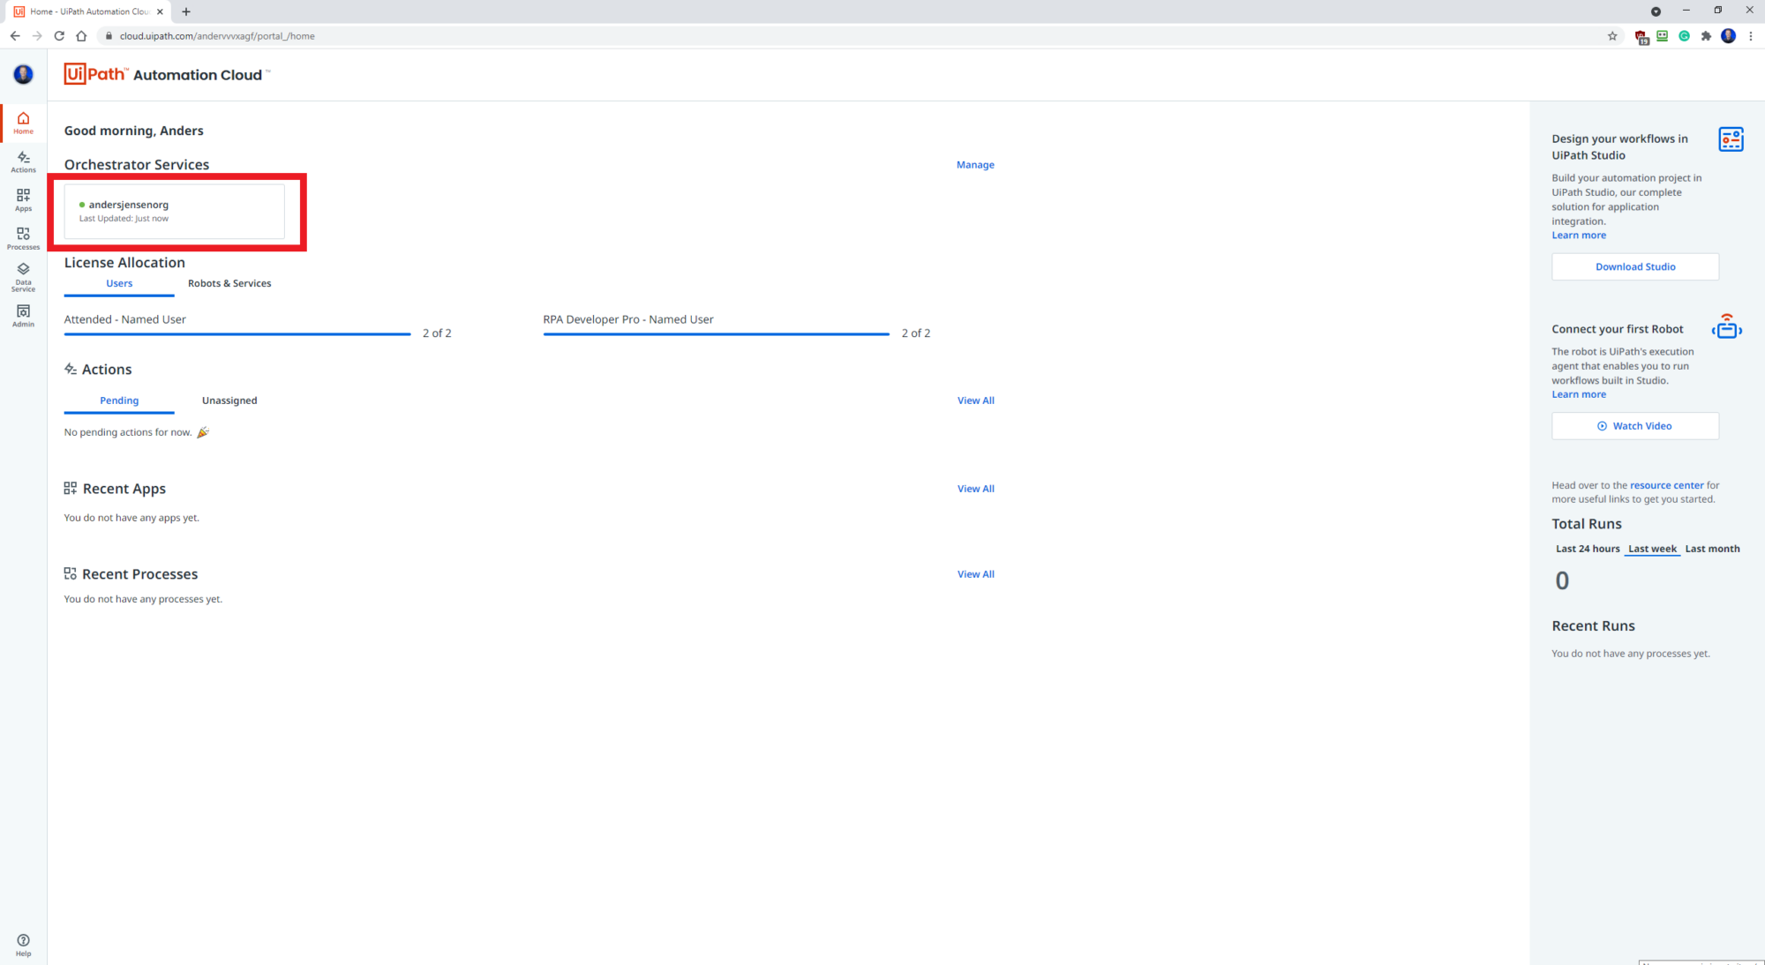1765x965 pixels.
Task: Click the Download Studio button
Action: pos(1634,266)
